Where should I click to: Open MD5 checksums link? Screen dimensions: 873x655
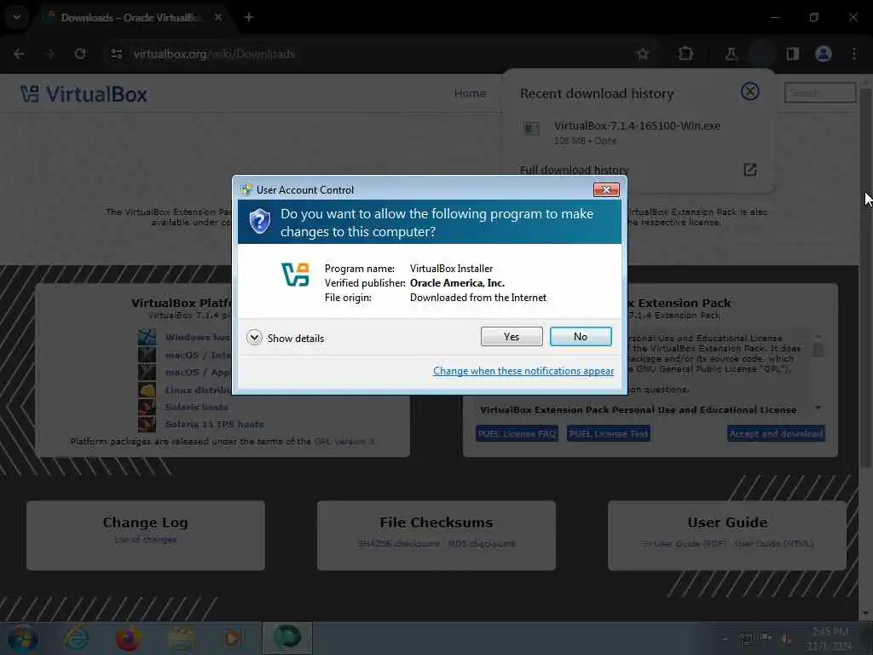[482, 543]
